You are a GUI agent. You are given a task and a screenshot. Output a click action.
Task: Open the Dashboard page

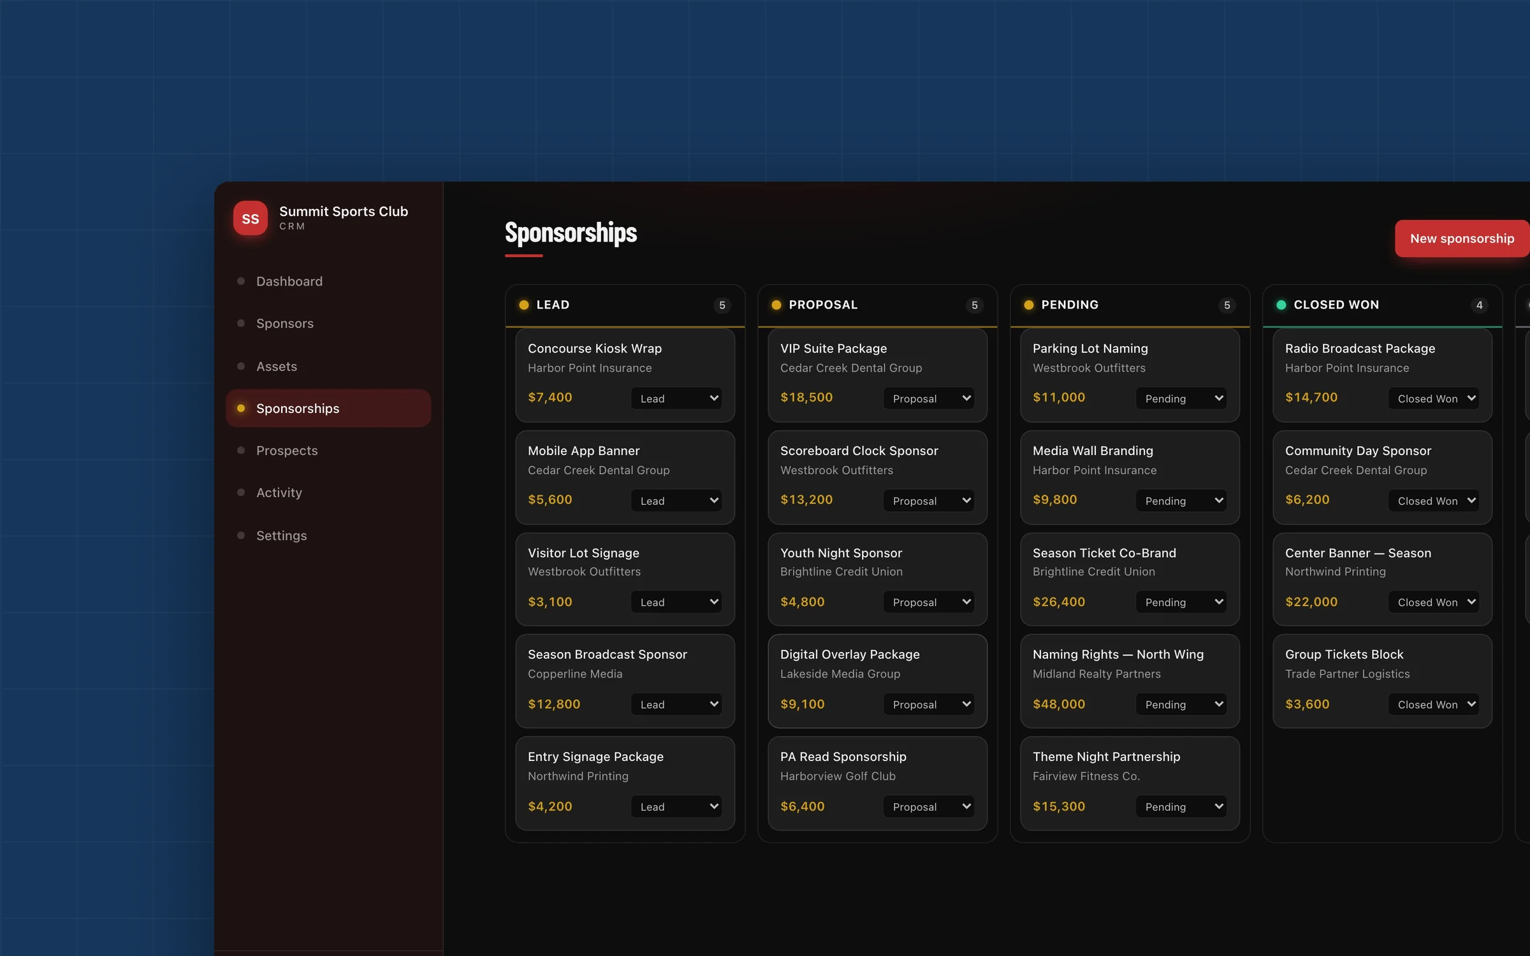coord(328,281)
